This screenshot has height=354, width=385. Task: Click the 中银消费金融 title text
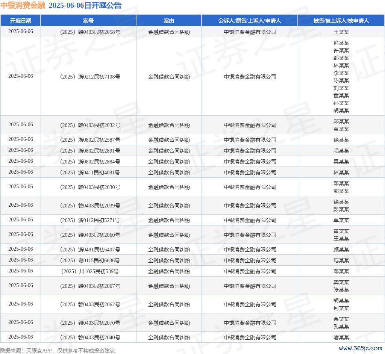point(23,5)
